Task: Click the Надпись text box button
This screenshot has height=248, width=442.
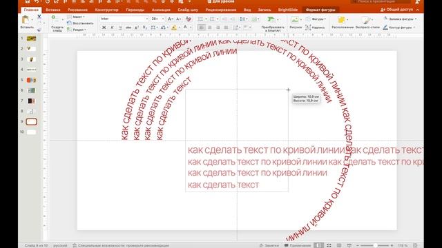Action: (x=315, y=28)
